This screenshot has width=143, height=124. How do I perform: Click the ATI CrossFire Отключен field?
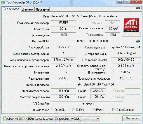(87, 104)
